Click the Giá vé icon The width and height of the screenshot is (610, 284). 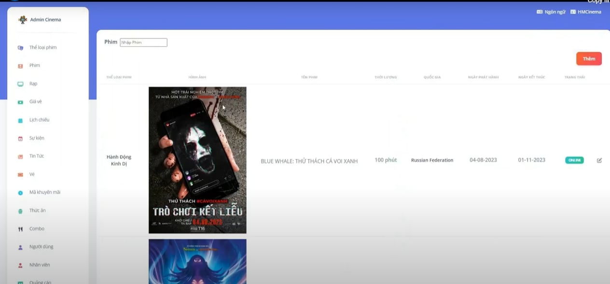[20, 102]
